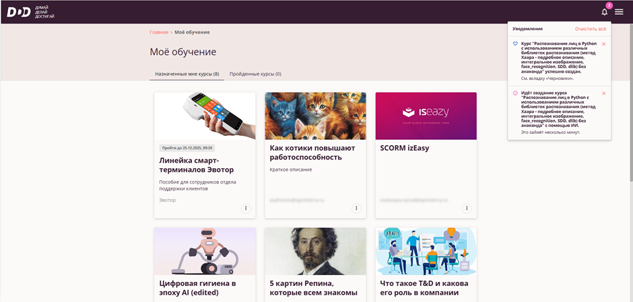This screenshot has height=302, width=633.
Task: Open the Repin portrait course thumbnail
Action: (x=315, y=251)
